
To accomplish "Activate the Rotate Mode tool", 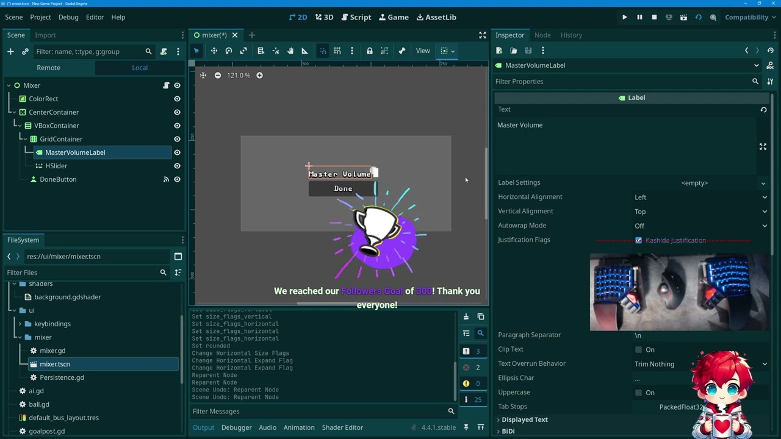I will (x=229, y=51).
